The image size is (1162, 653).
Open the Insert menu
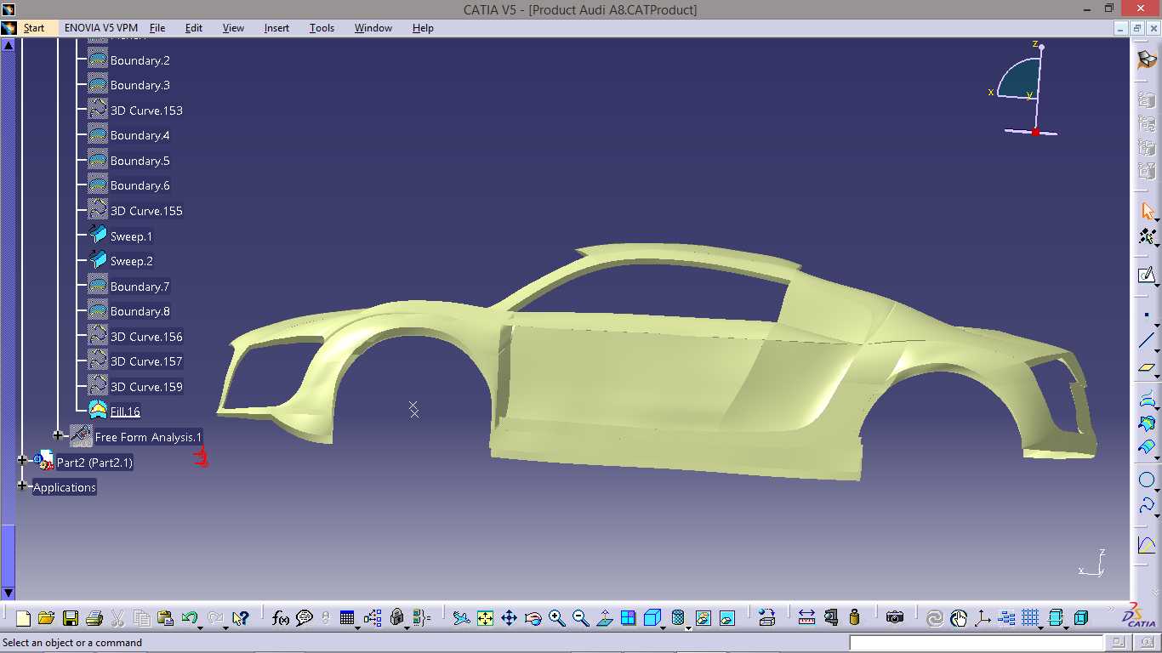(276, 28)
